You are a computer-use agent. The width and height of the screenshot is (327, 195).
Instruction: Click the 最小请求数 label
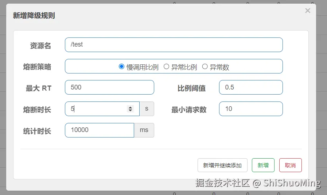pos(189,110)
